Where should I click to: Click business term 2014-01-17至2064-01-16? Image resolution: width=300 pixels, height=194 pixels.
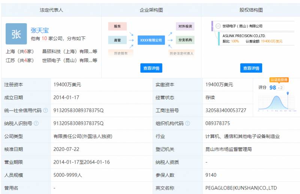tap(81, 162)
